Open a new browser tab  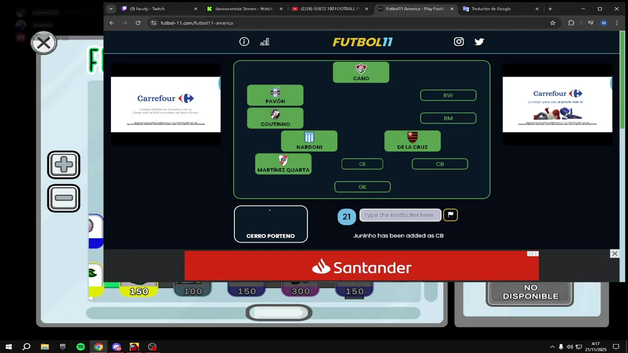point(550,9)
